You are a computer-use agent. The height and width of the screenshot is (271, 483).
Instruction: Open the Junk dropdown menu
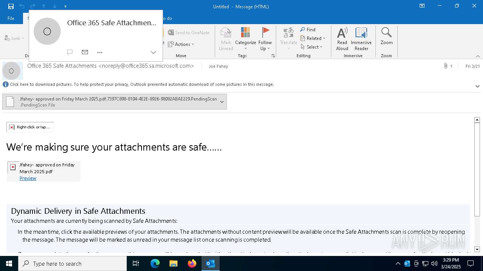14,38
